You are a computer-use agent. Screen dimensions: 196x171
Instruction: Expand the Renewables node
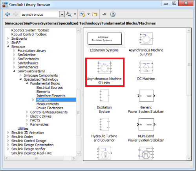[27, 124]
